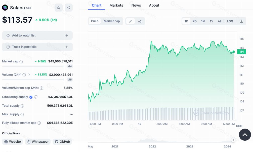Click Circulating supply info icon
The width and height of the screenshot is (253, 152).
[36, 97]
